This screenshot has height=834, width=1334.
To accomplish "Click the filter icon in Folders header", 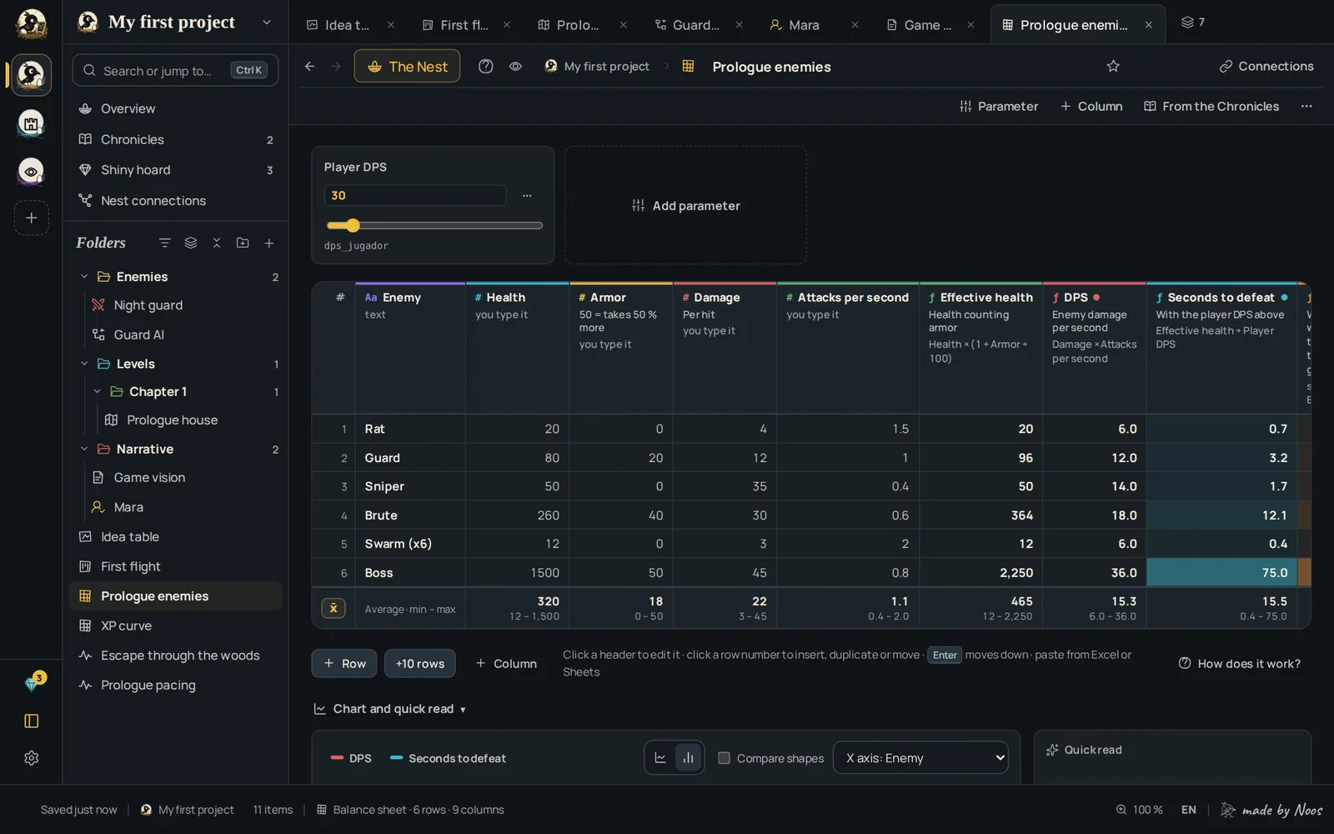I will pyautogui.click(x=164, y=243).
